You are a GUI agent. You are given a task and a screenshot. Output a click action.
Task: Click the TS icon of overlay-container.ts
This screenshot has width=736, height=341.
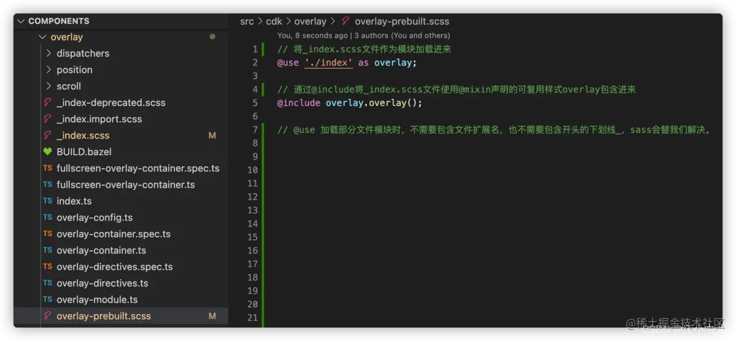47,250
